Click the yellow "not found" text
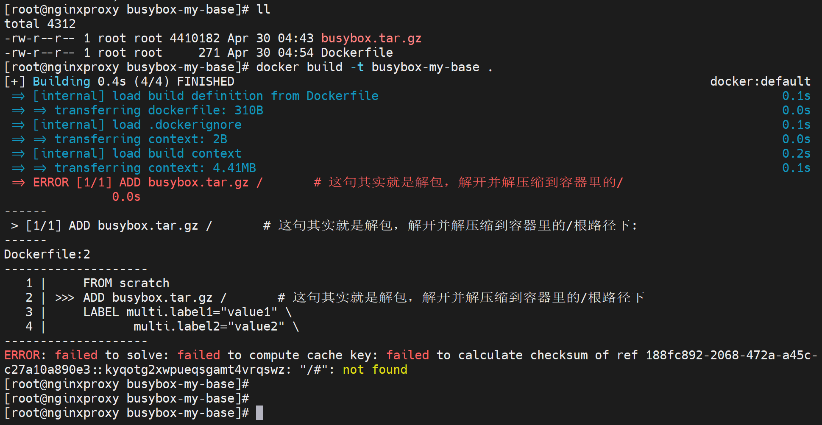 (x=375, y=369)
